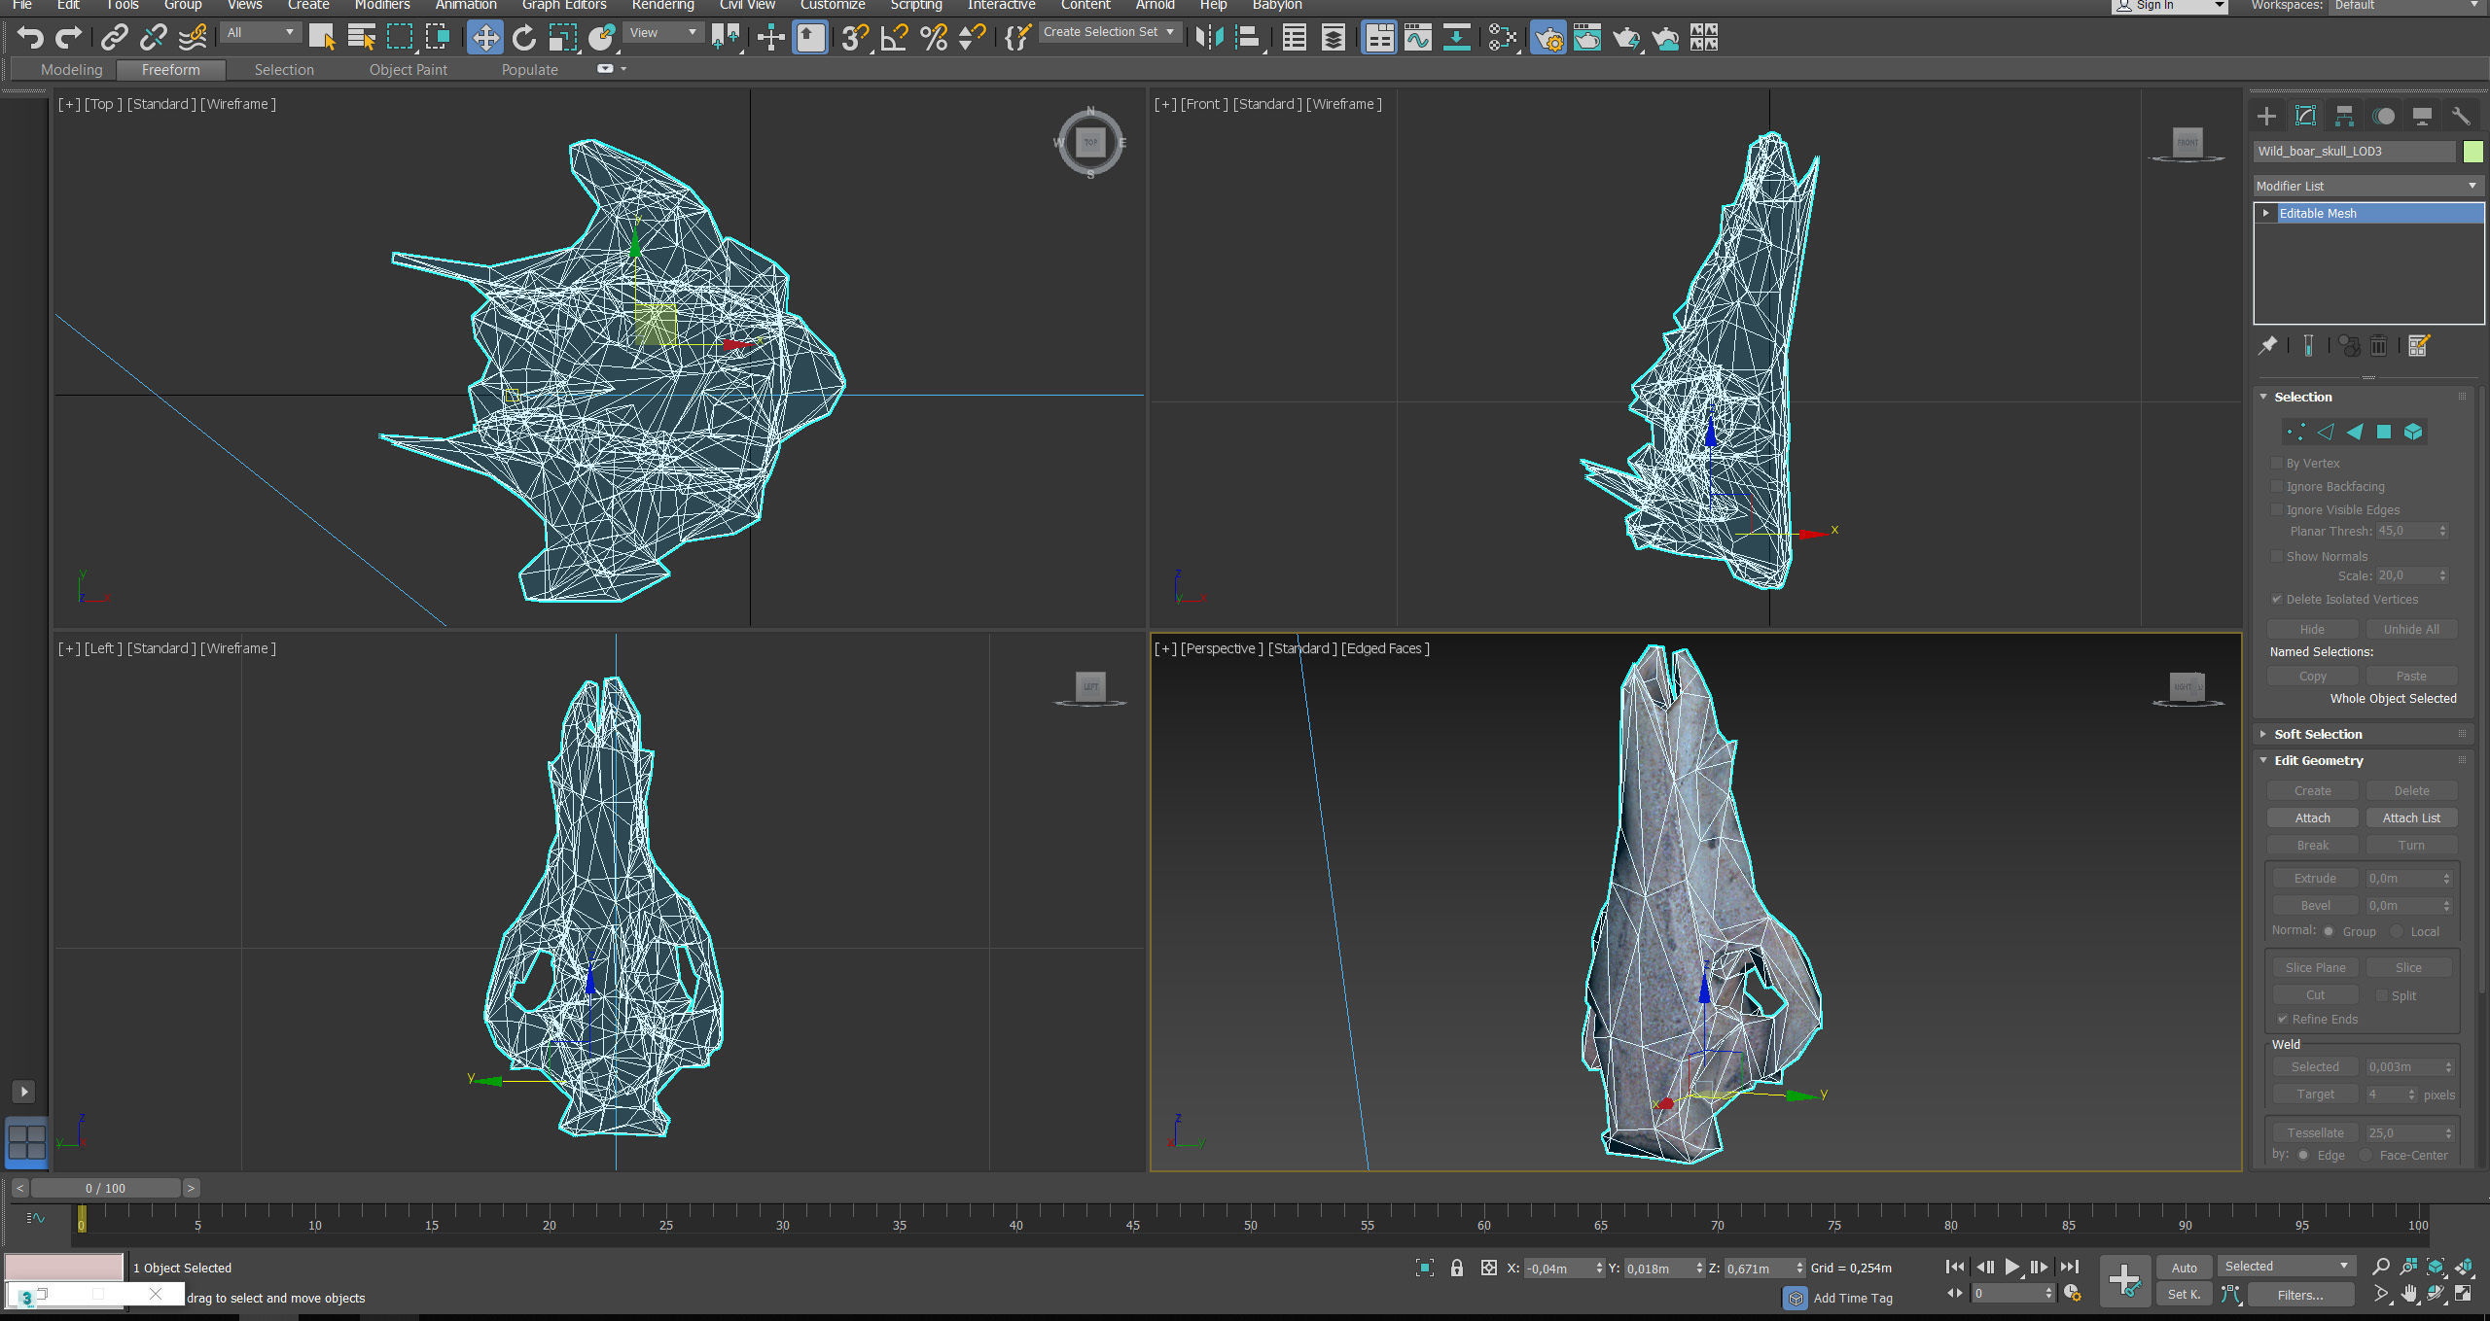Select Polygon sub-object level
2490x1321 pixels.
[2384, 432]
